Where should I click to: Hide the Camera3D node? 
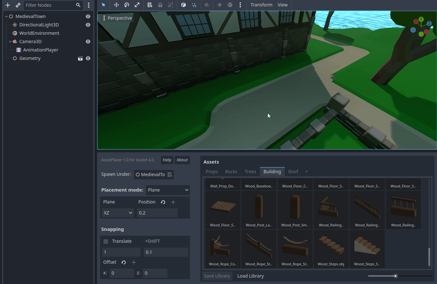click(x=88, y=42)
